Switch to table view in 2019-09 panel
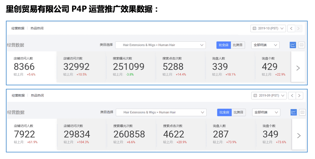 (x=302, y=112)
